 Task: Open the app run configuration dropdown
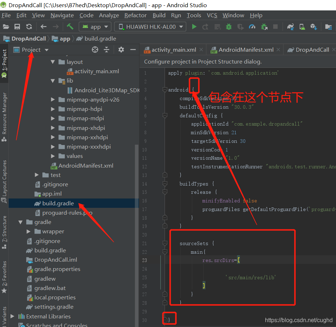(x=95, y=27)
